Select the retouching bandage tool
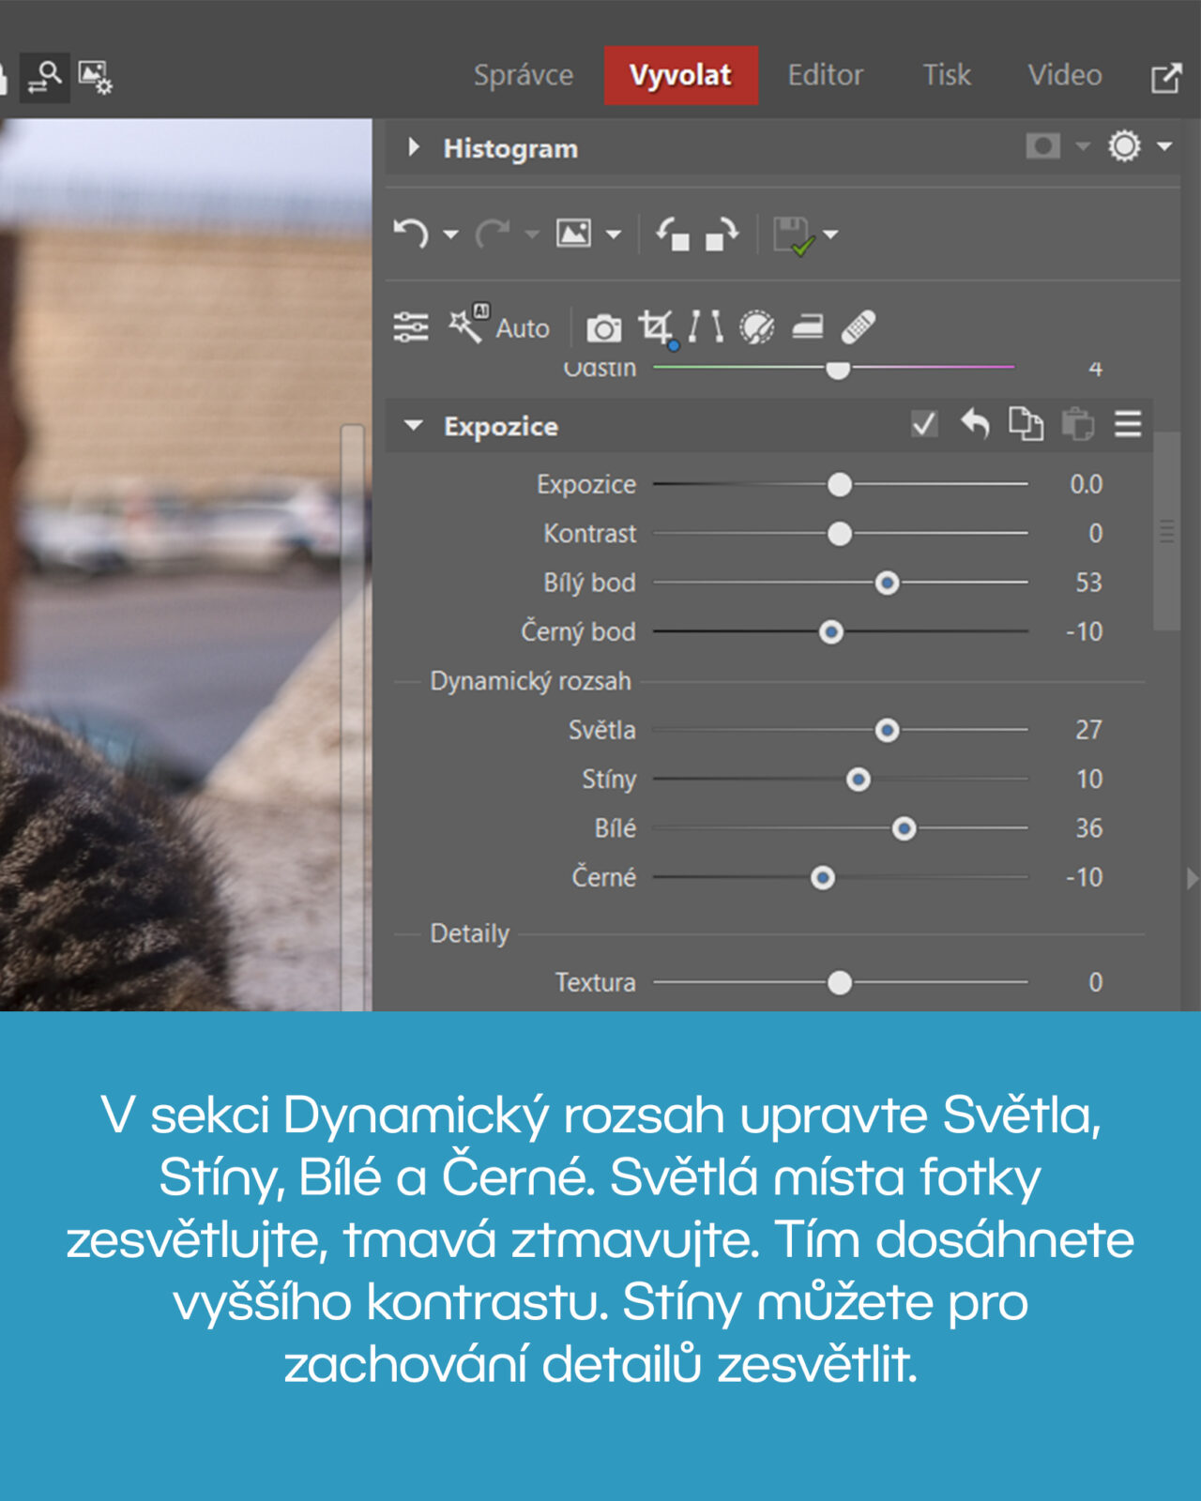The width and height of the screenshot is (1201, 1501). tap(859, 327)
